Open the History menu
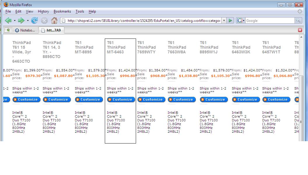The width and height of the screenshot is (308, 175). [x=43, y=11]
